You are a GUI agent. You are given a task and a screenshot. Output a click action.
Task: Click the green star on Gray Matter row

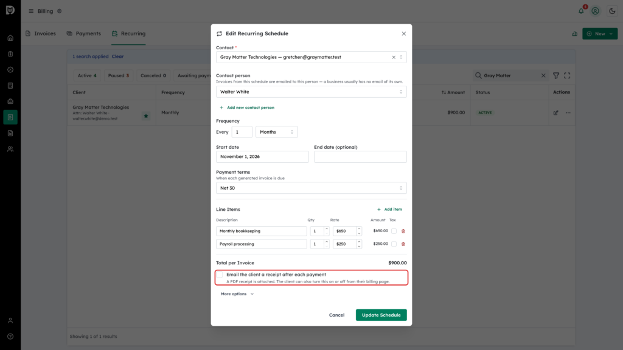coord(146,116)
